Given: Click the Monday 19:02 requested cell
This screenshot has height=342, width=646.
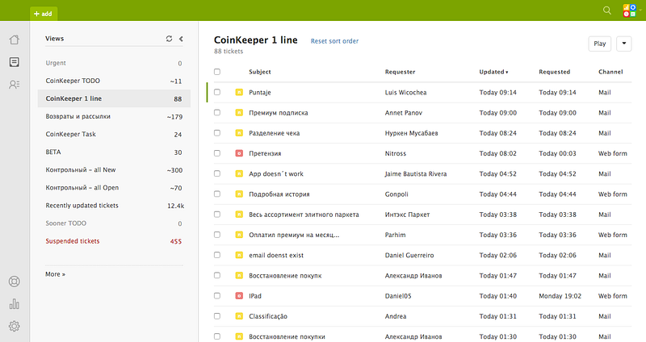Looking at the screenshot, I should (x=560, y=296).
